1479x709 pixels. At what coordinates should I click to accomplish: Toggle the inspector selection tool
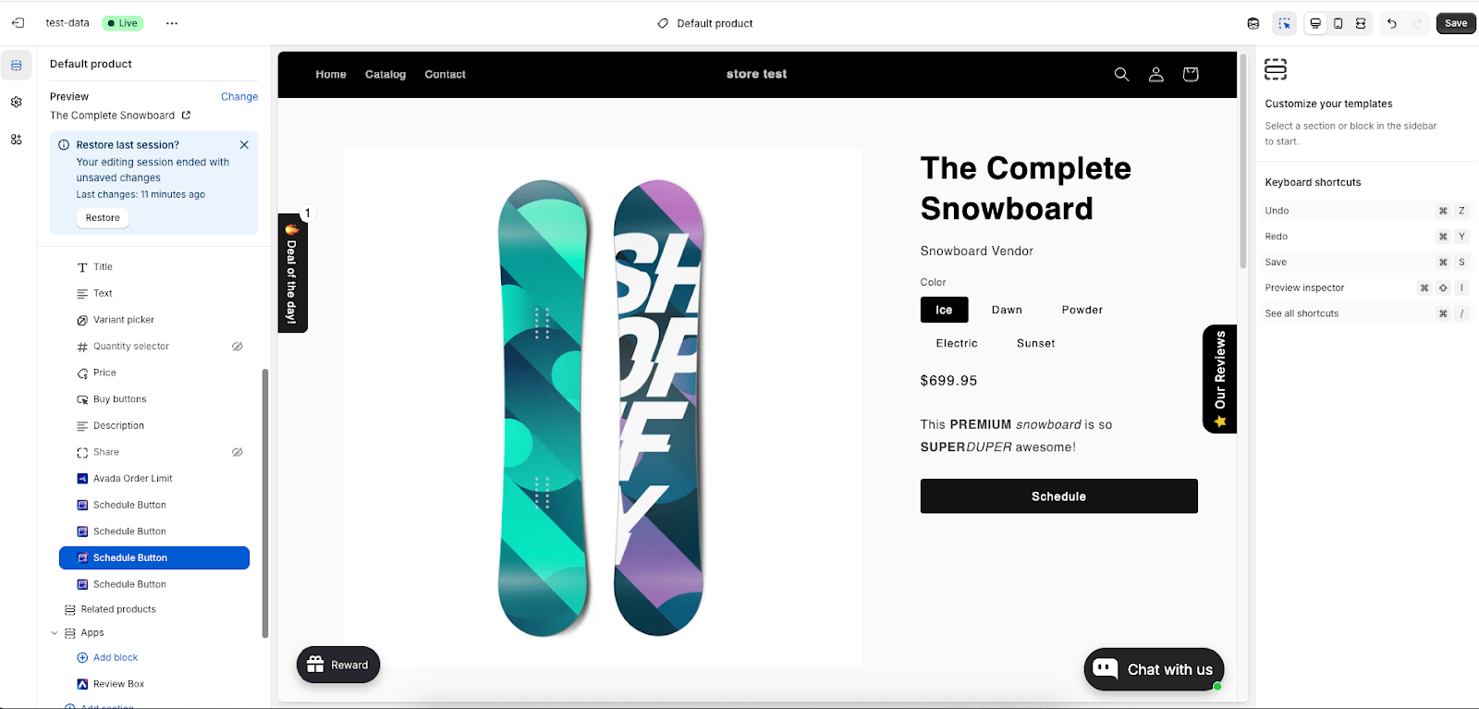click(1284, 23)
